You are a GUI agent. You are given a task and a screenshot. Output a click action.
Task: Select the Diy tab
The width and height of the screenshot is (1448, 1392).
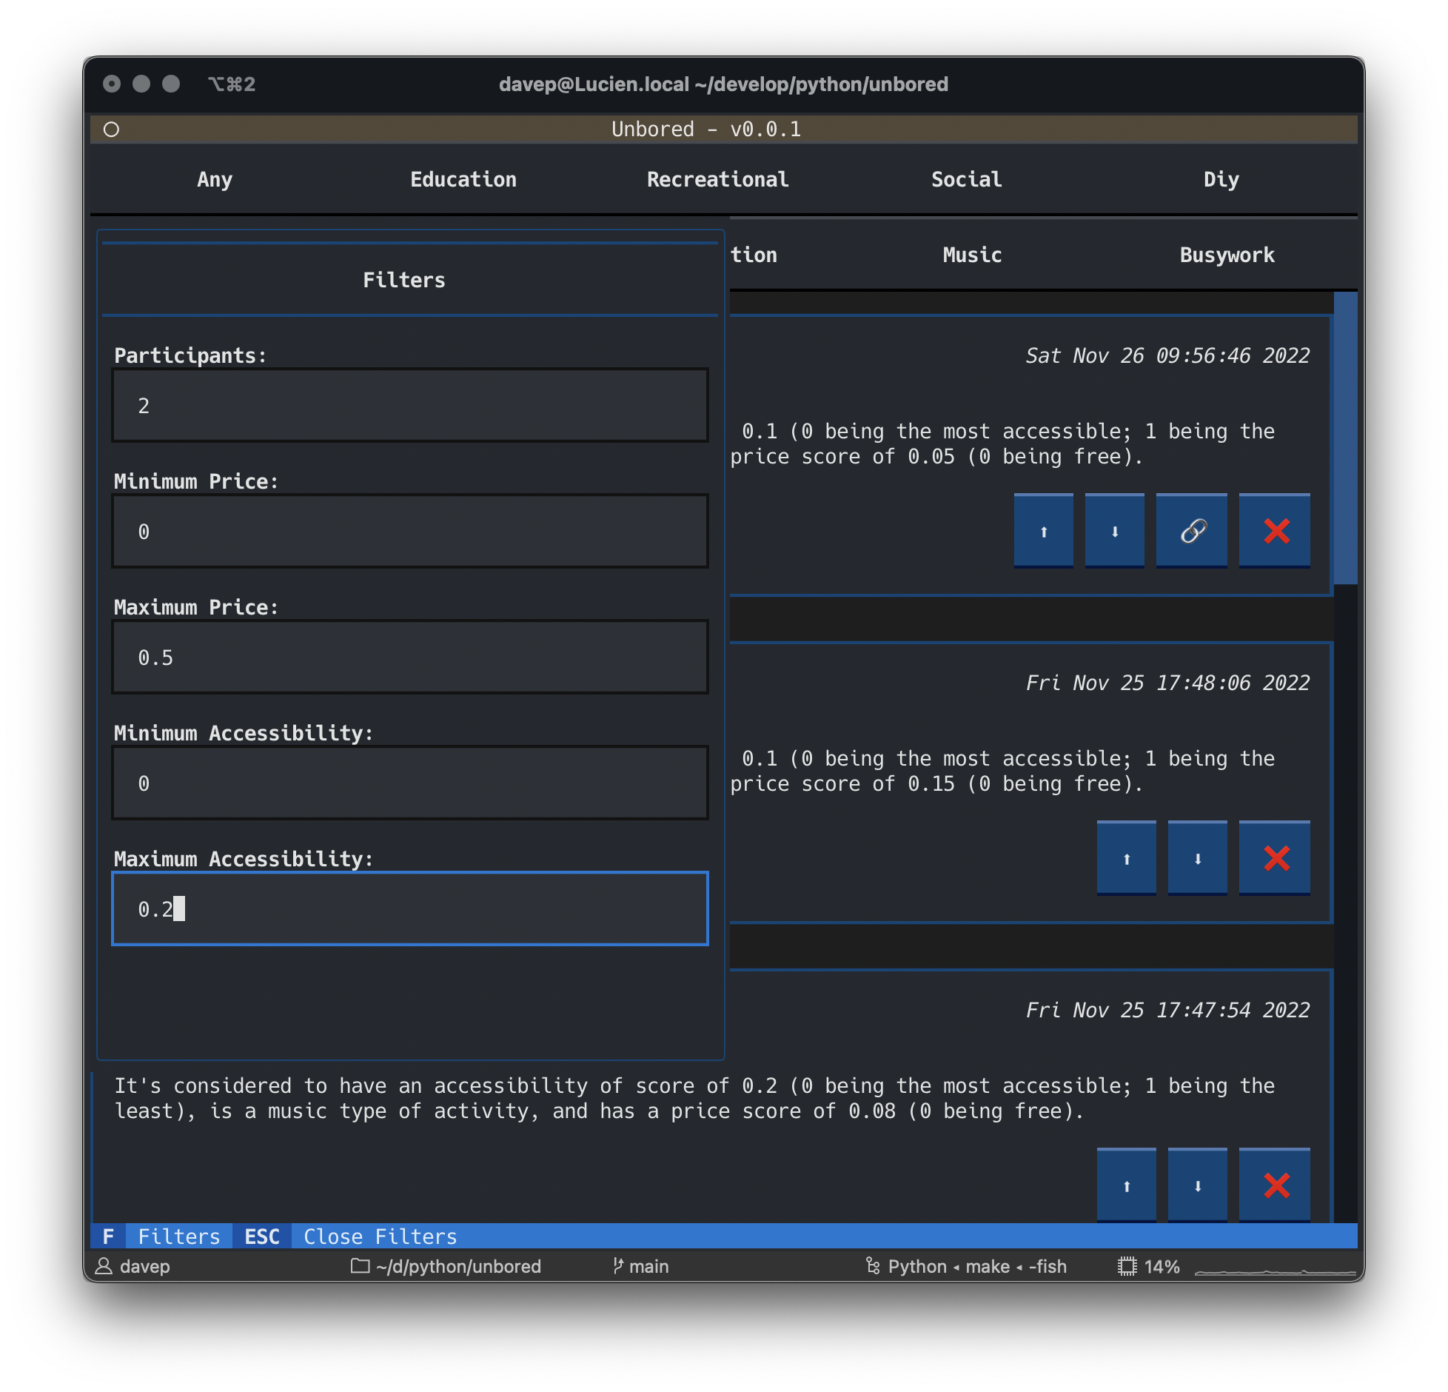tap(1221, 179)
